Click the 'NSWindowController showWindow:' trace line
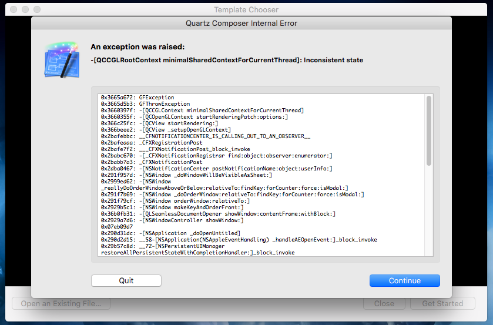493x325 pixels. pos(172,220)
